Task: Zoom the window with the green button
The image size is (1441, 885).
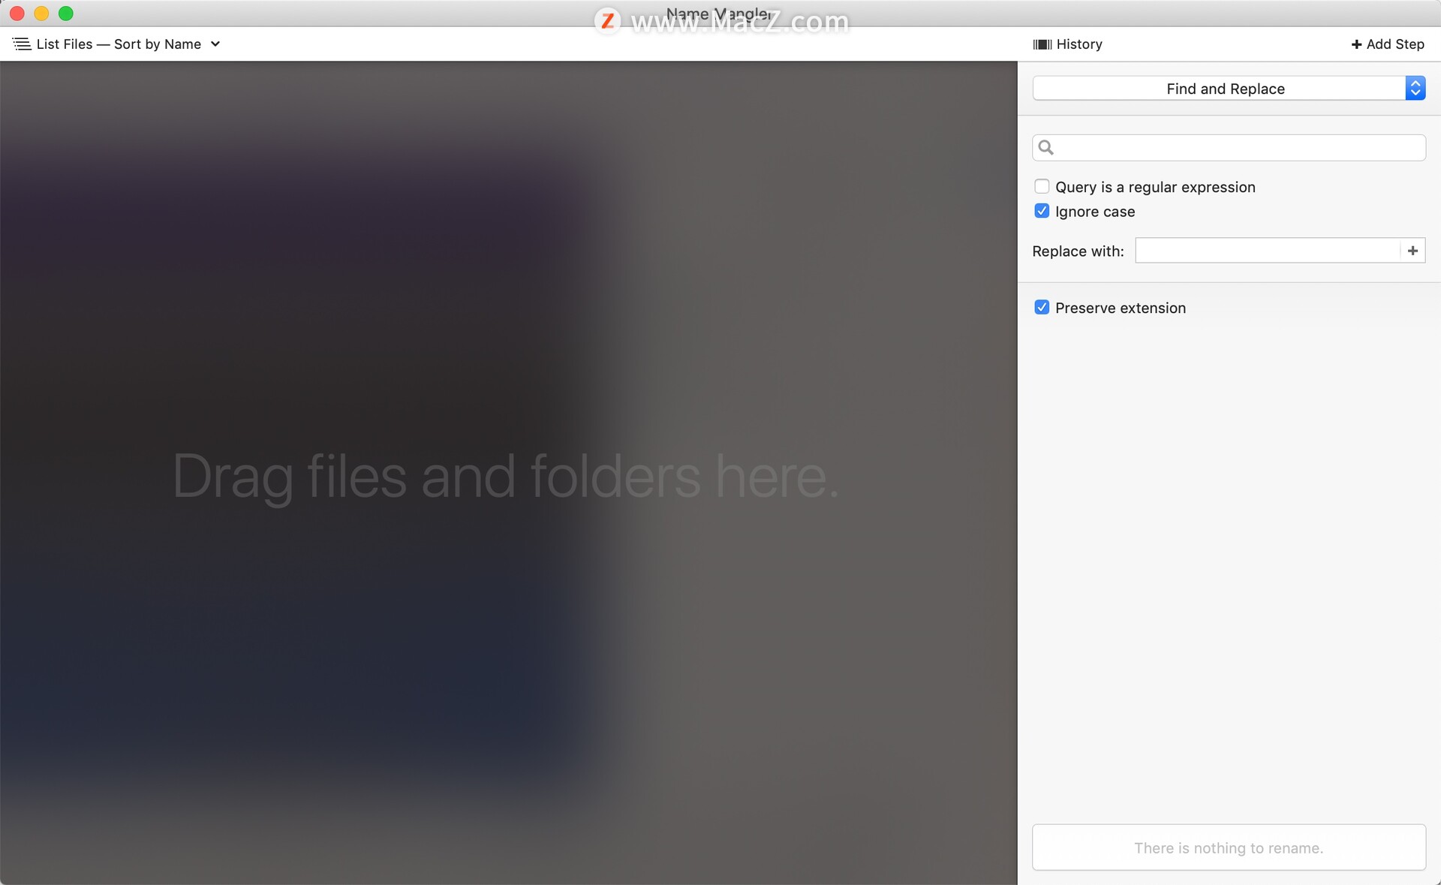Action: pos(66,14)
